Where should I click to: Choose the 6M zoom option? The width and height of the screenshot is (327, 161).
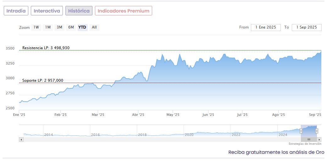coord(71,27)
